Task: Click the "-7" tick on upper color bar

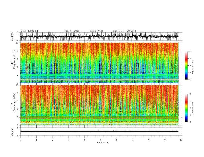Action: 190,80
